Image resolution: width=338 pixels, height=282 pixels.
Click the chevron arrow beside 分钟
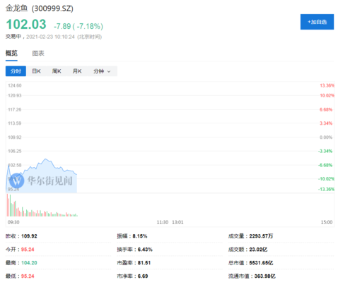[x=109, y=71]
